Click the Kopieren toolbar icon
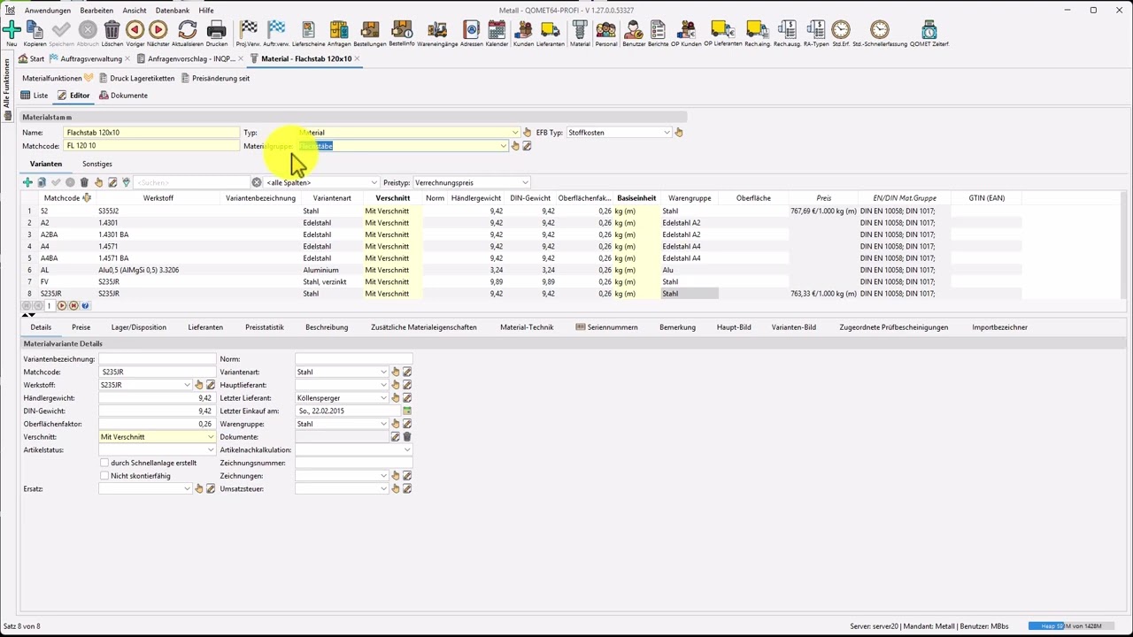This screenshot has width=1133, height=637. coord(35,30)
